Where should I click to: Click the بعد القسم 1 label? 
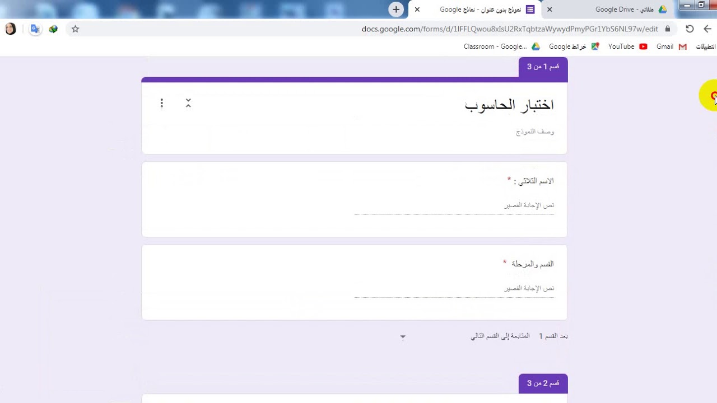[x=553, y=336]
